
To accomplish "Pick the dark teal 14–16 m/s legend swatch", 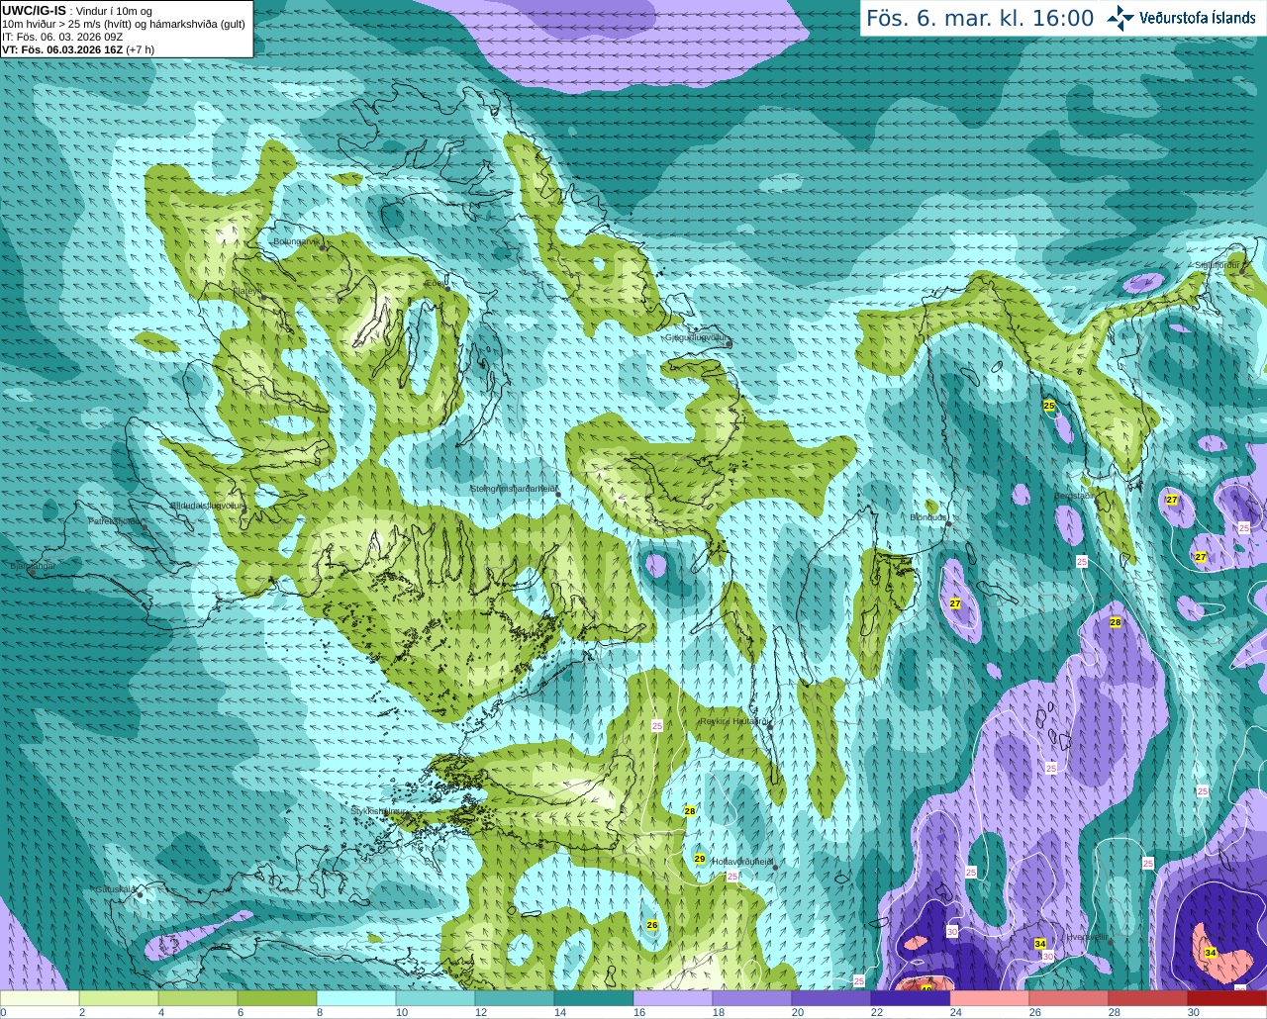I will point(594,998).
